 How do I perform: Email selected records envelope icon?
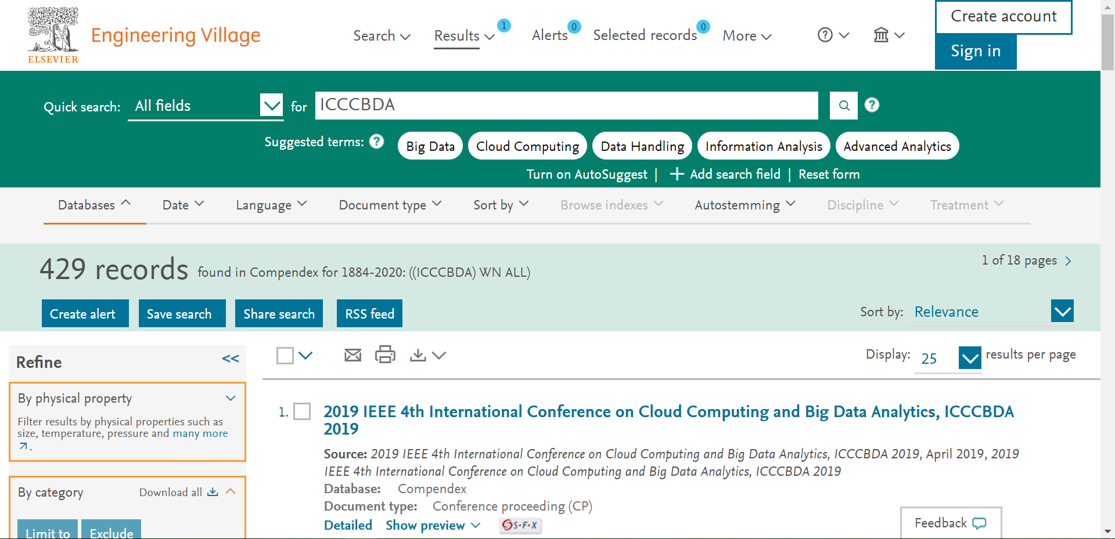pyautogui.click(x=353, y=355)
